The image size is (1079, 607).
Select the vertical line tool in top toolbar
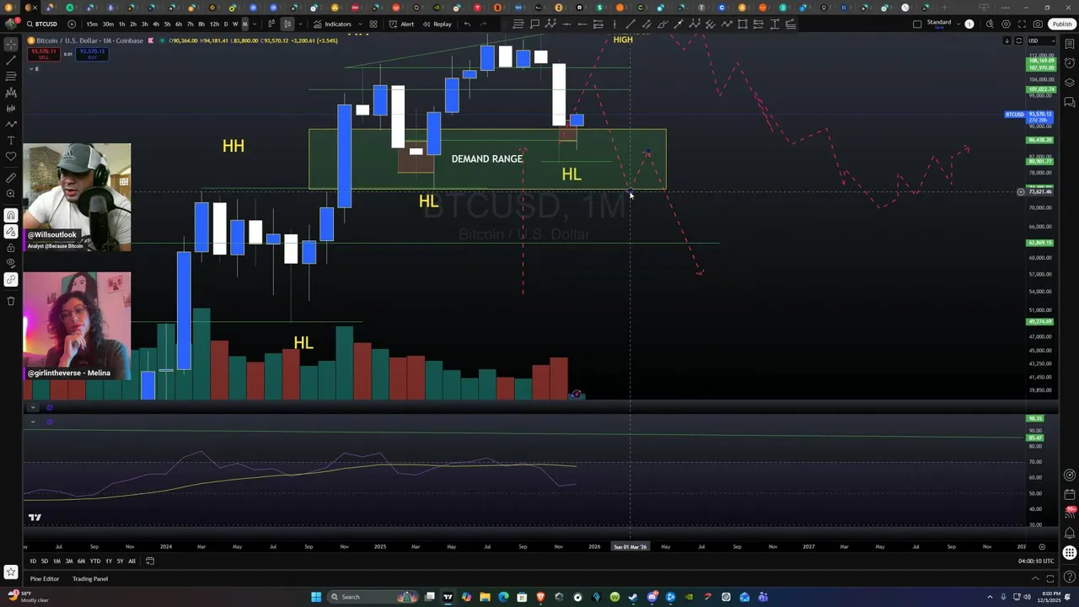(x=615, y=24)
